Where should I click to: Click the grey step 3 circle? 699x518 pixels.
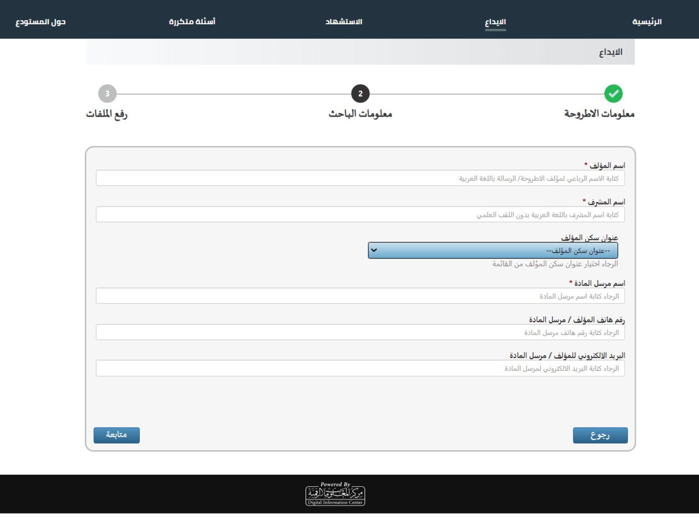[x=107, y=94]
